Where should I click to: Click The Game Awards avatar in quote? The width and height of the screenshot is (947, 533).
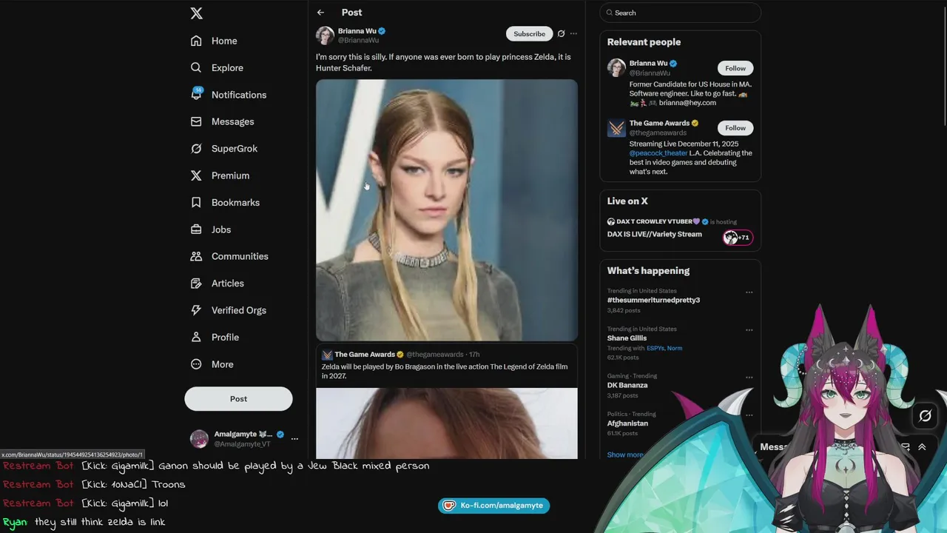coord(327,355)
